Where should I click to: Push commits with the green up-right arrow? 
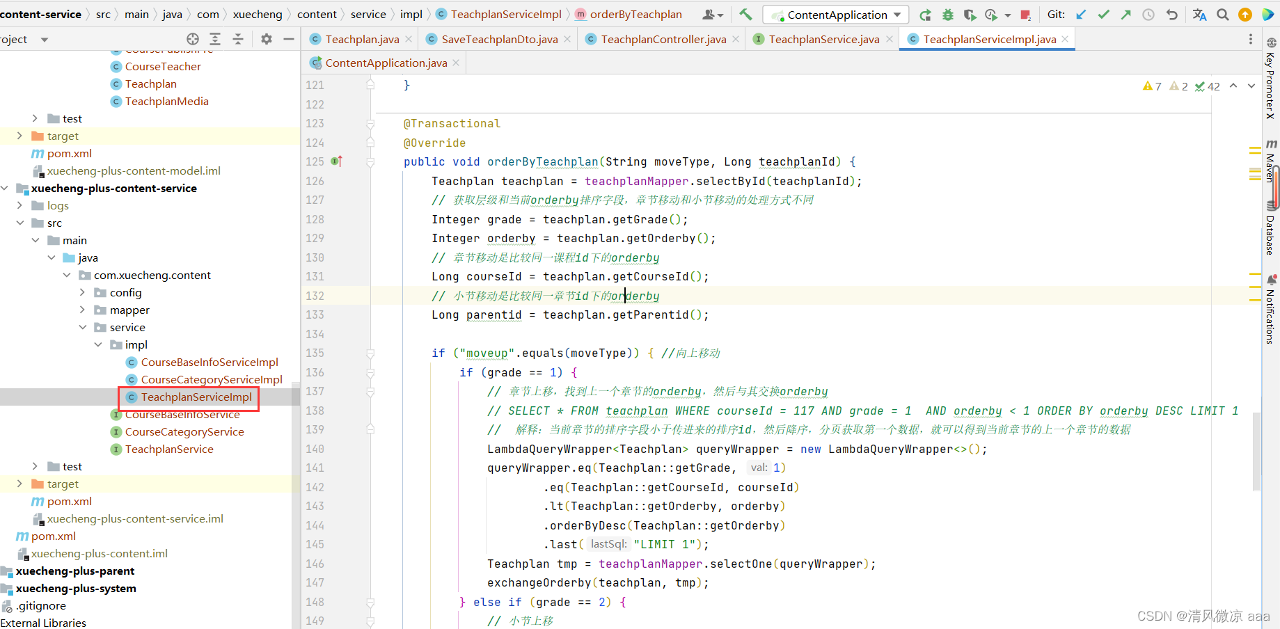(x=1126, y=15)
